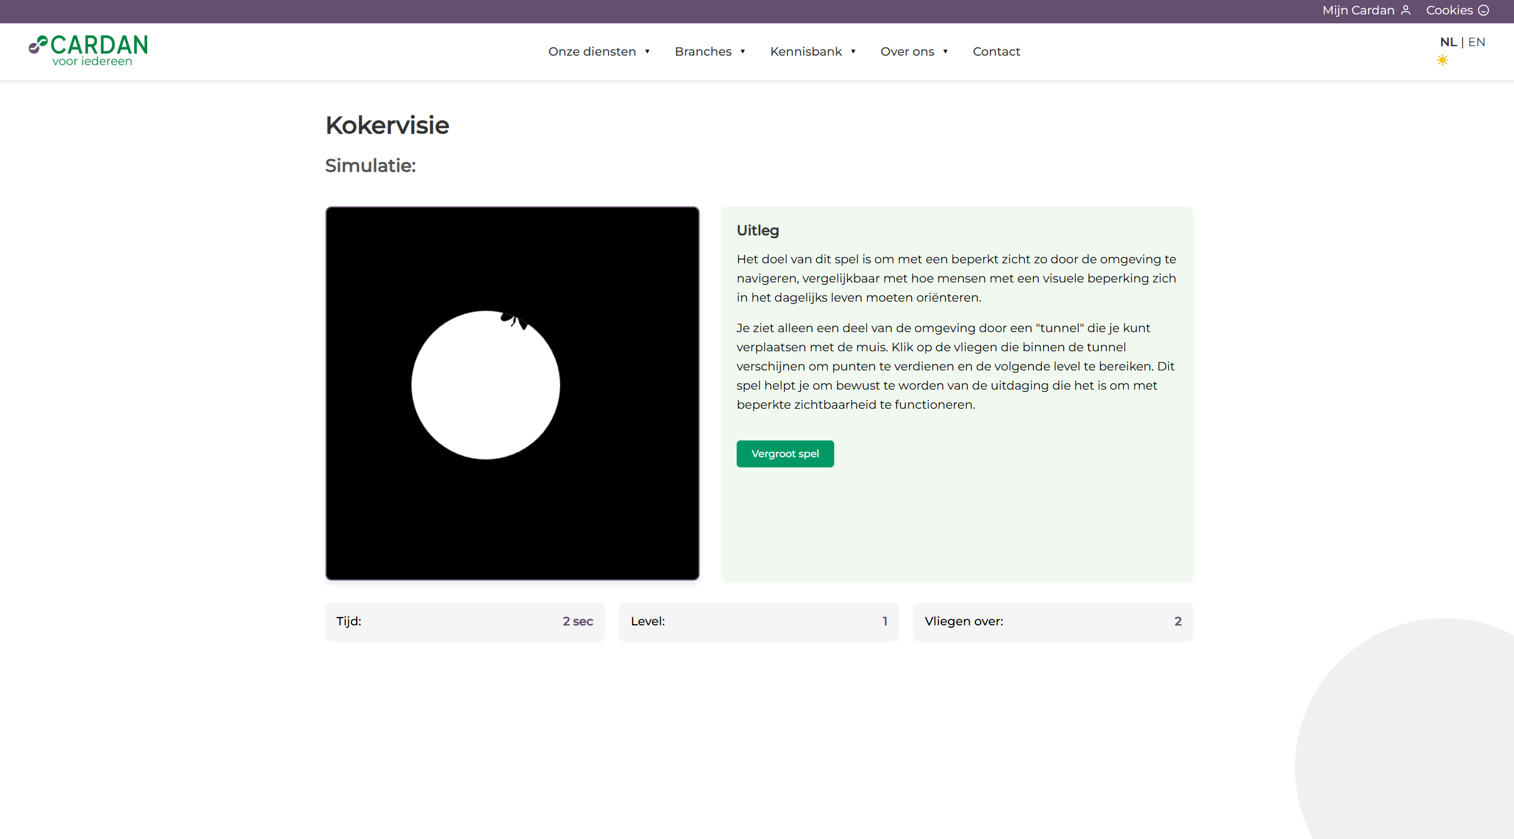Open the Contact menu item
This screenshot has width=1514, height=839.
point(996,51)
